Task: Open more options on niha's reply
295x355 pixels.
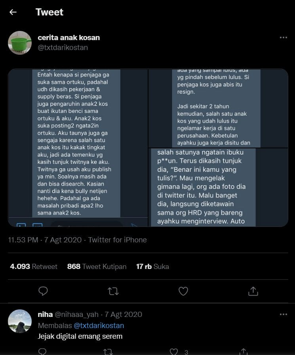Action: coord(283,315)
